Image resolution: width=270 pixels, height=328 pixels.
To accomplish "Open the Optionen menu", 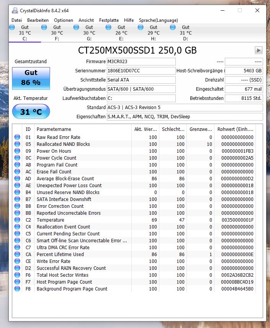I will click(64, 20).
